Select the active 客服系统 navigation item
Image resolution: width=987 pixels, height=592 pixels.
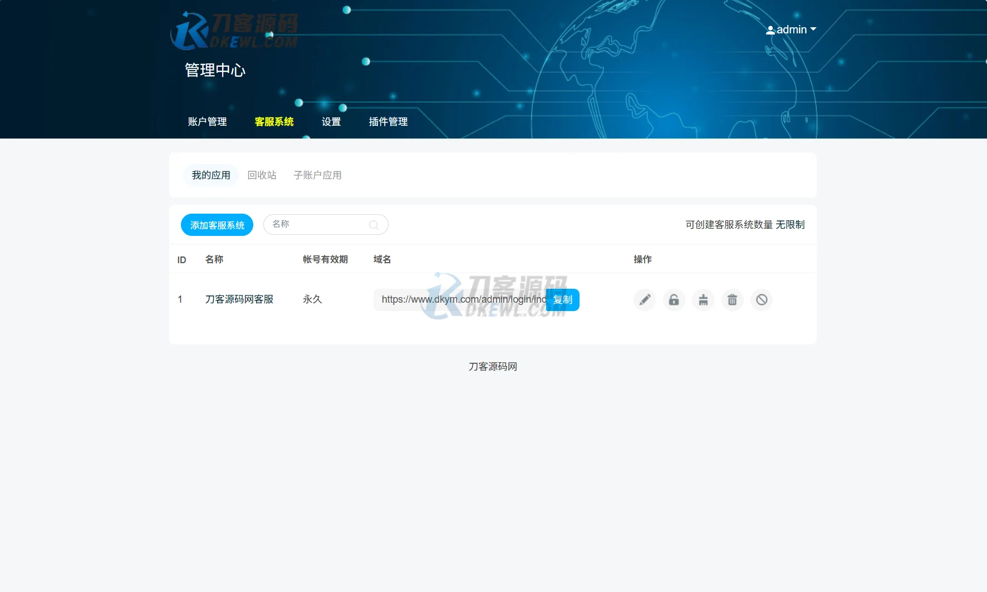coord(273,122)
